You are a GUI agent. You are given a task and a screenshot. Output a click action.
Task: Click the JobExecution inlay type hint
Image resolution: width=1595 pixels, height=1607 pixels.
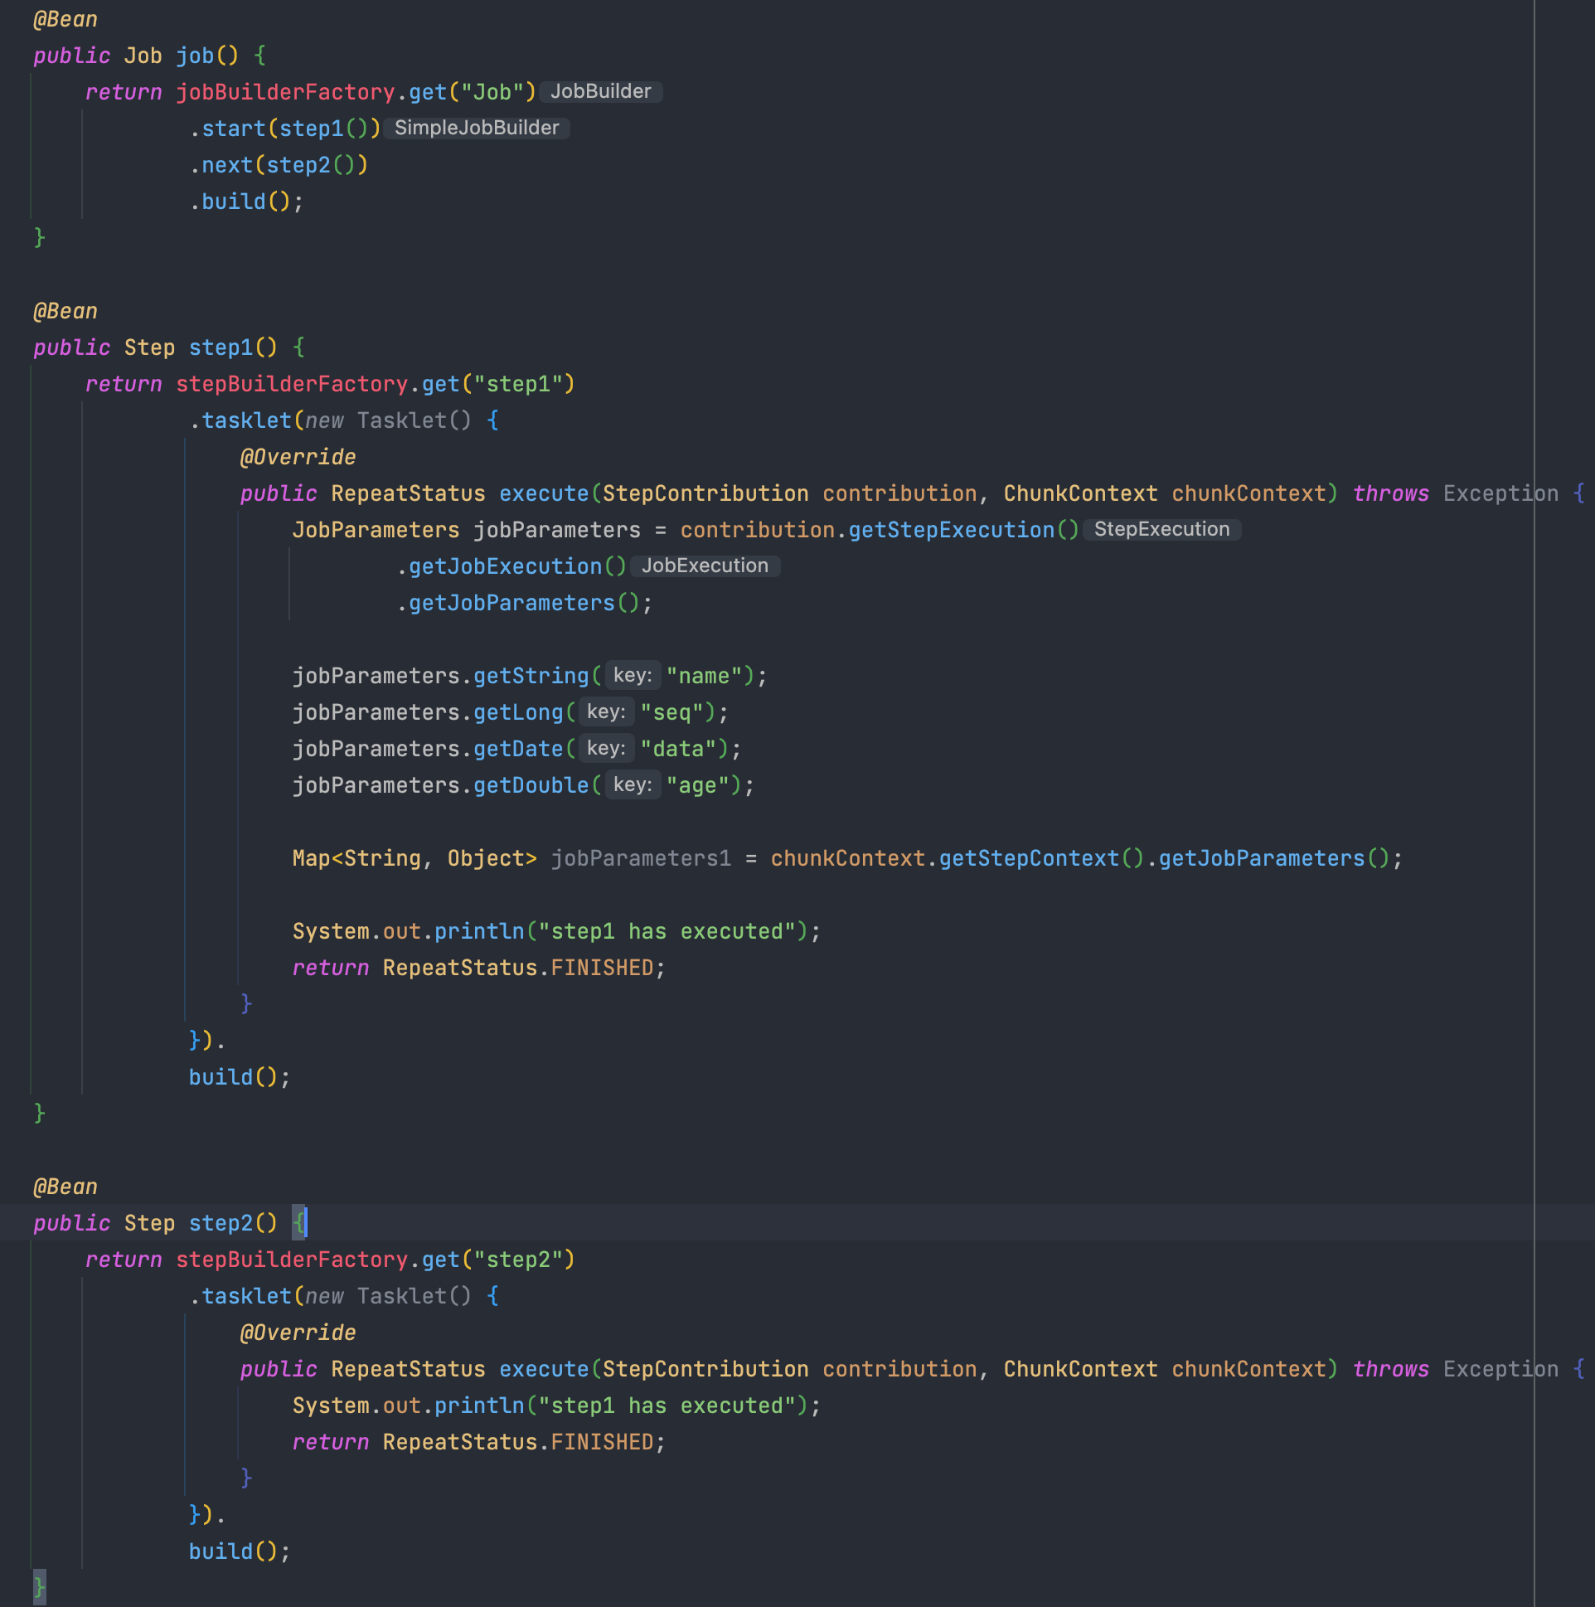(x=705, y=566)
